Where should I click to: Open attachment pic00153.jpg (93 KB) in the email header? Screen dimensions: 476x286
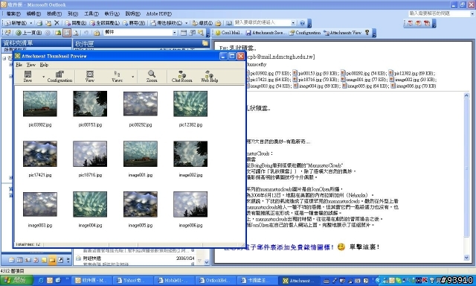tap(315, 73)
